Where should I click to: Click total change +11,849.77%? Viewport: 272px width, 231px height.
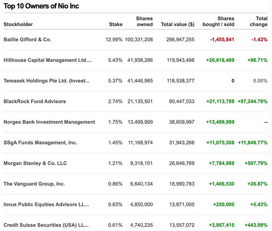pyautogui.click(x=253, y=142)
